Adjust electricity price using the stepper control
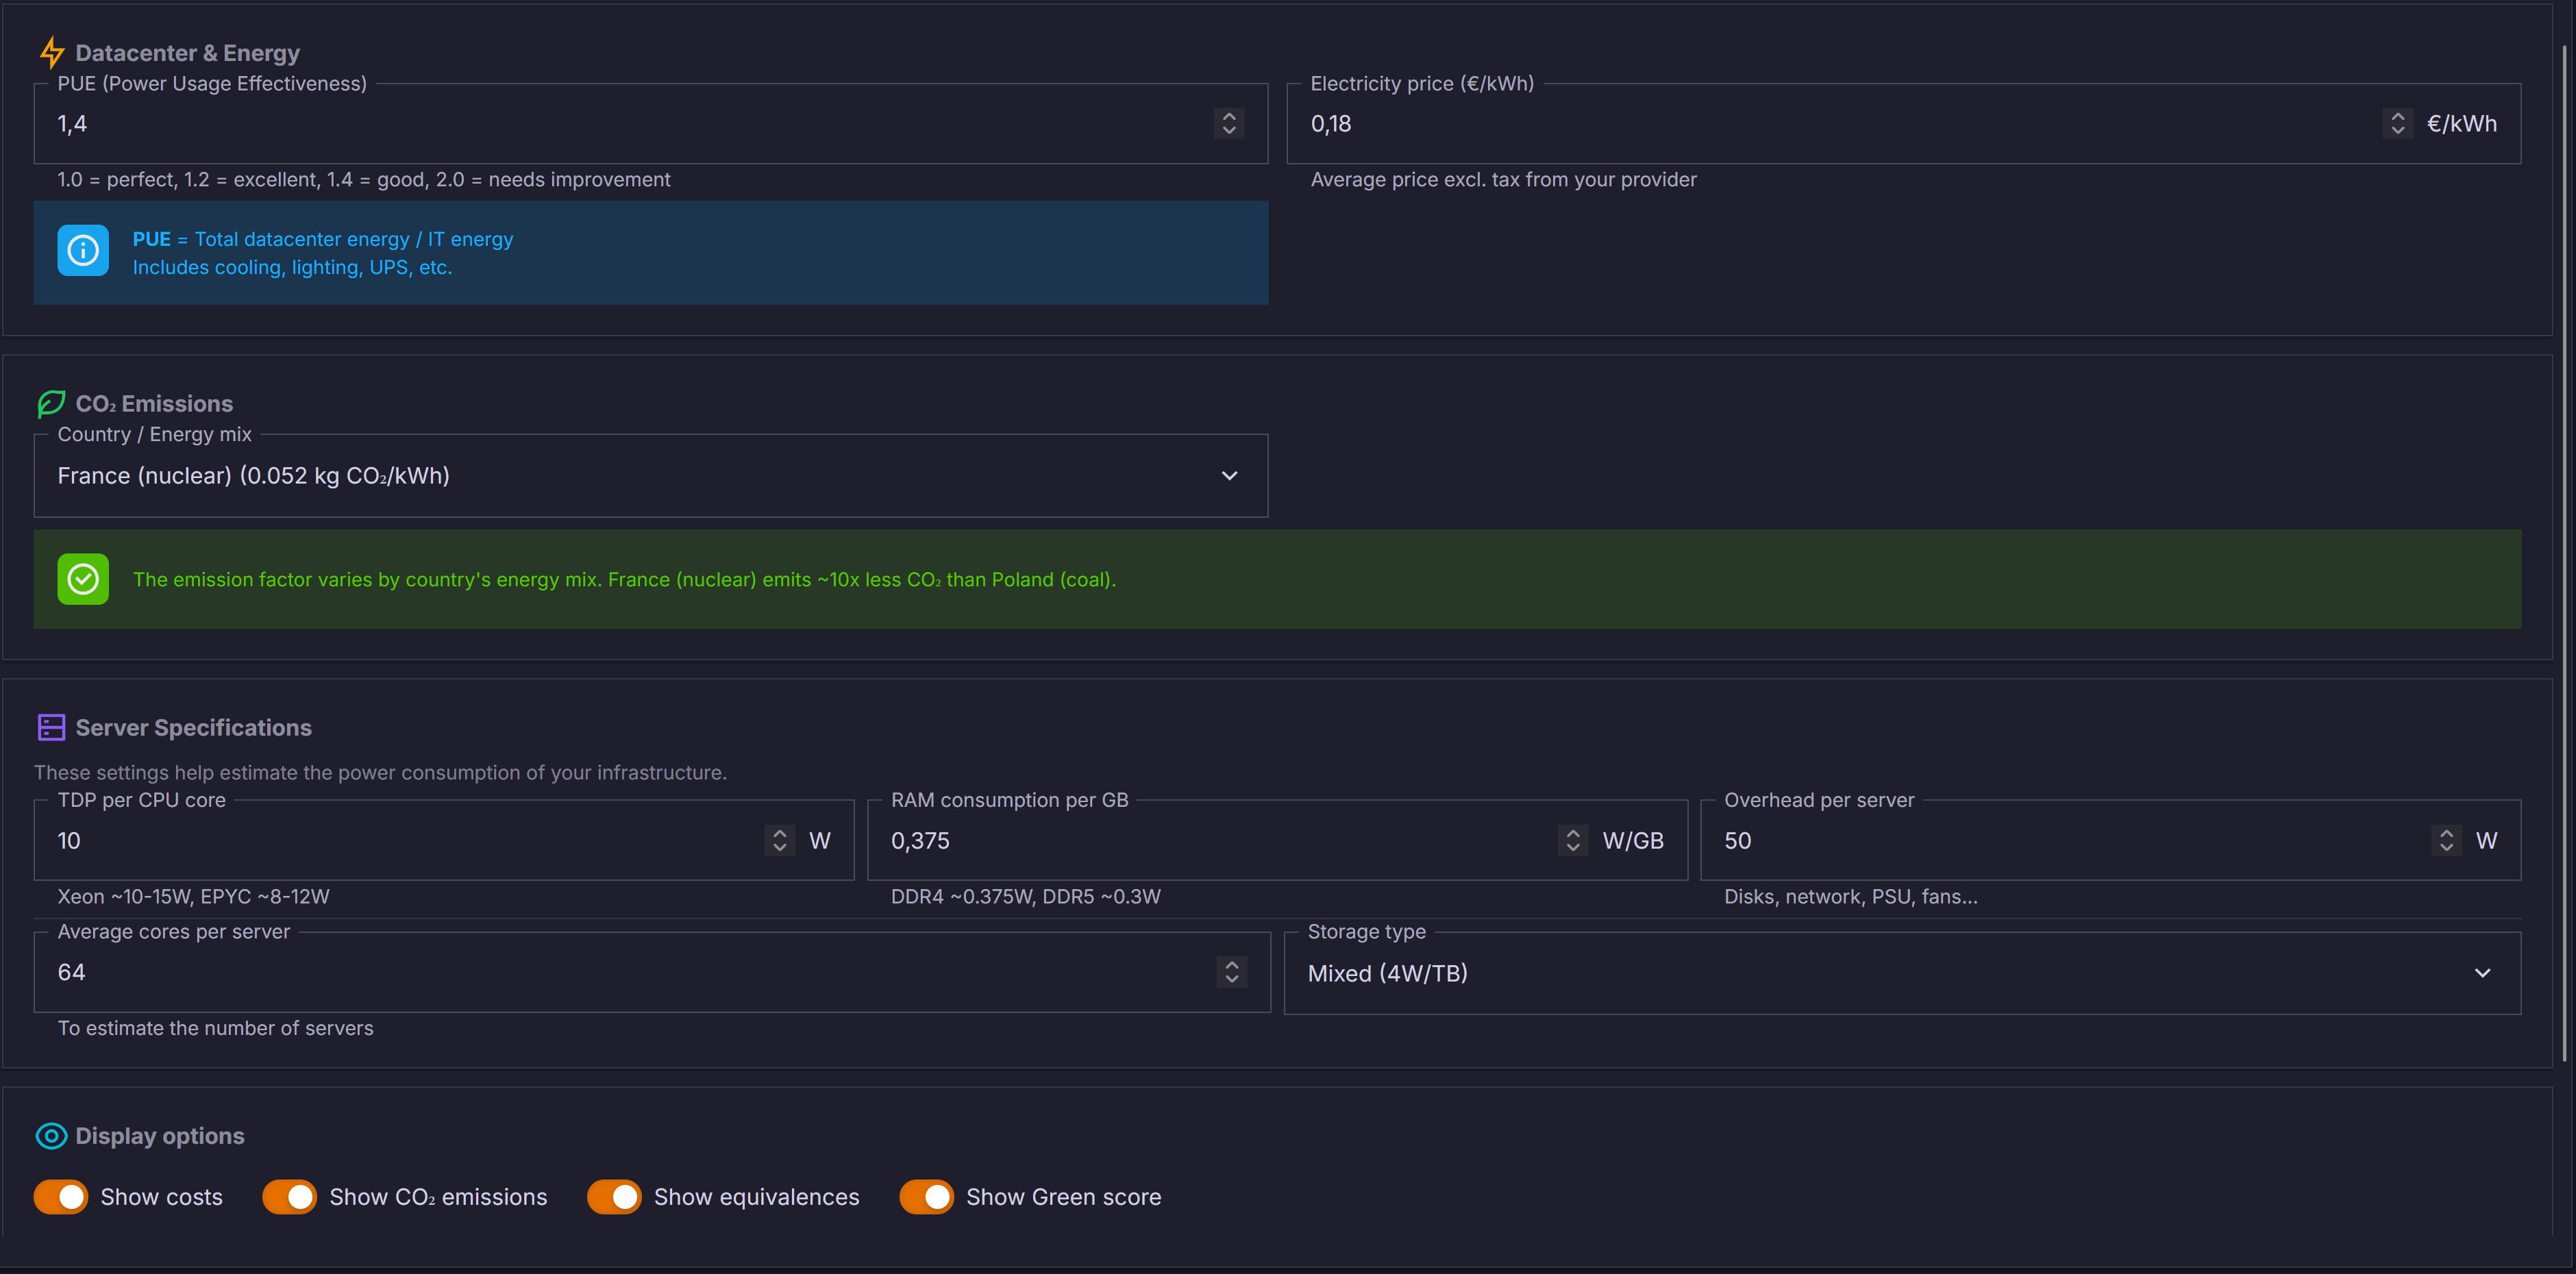 [x=2398, y=123]
